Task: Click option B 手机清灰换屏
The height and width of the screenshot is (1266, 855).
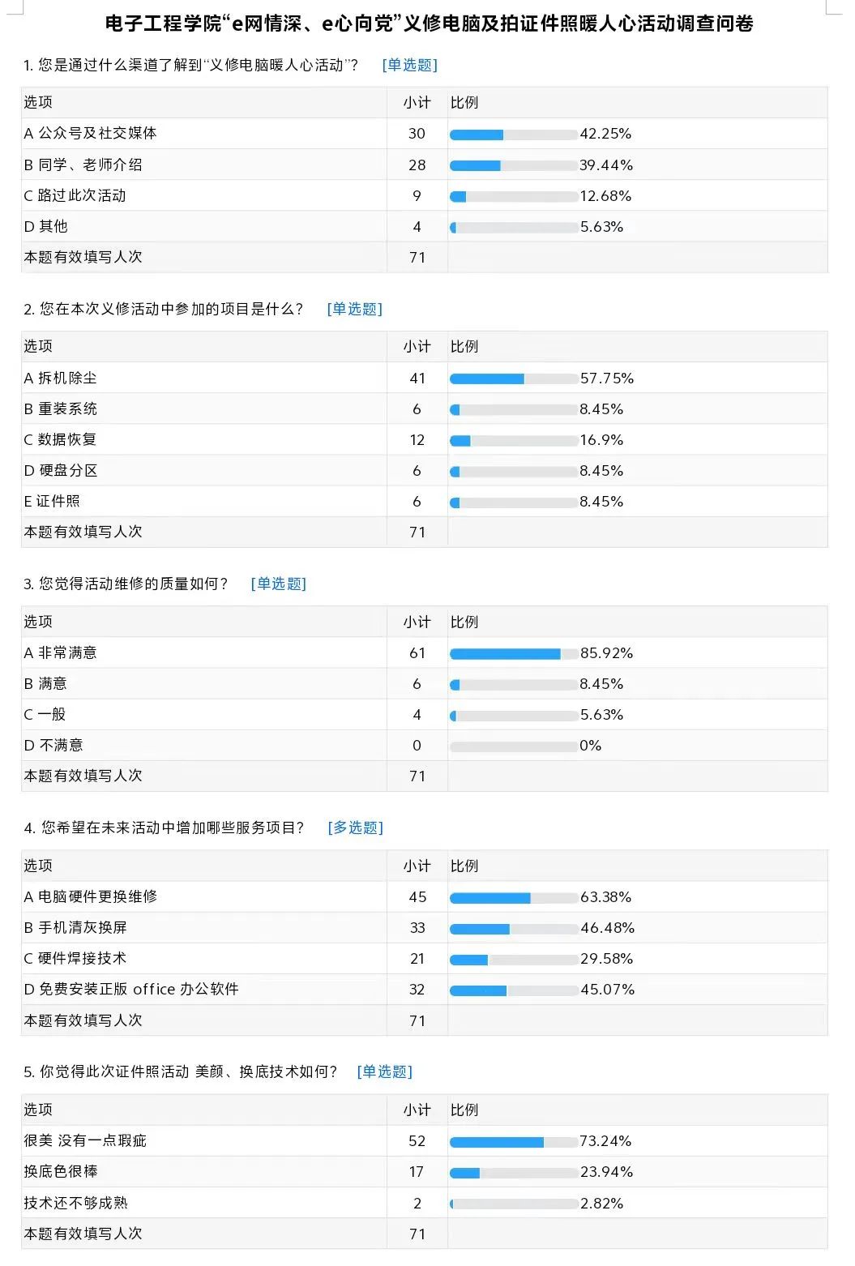Action: [x=75, y=927]
